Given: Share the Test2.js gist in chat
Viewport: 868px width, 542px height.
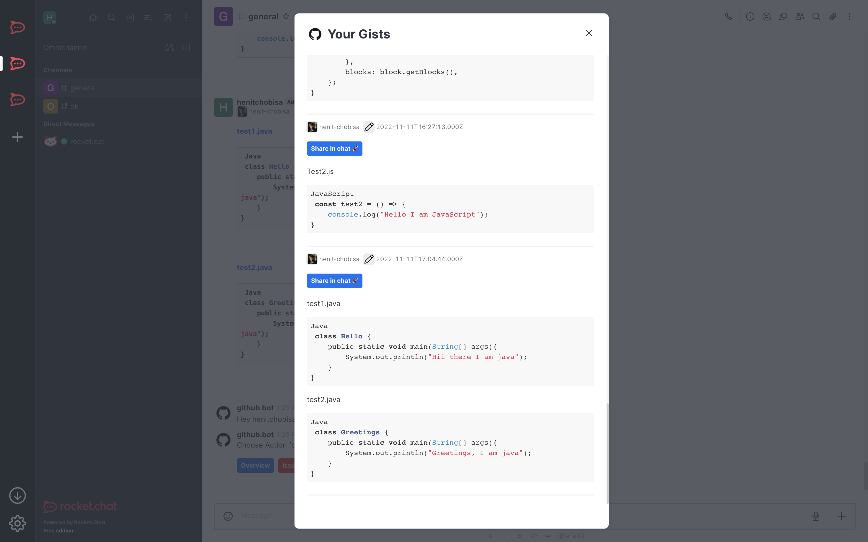Looking at the screenshot, I should click(x=334, y=148).
